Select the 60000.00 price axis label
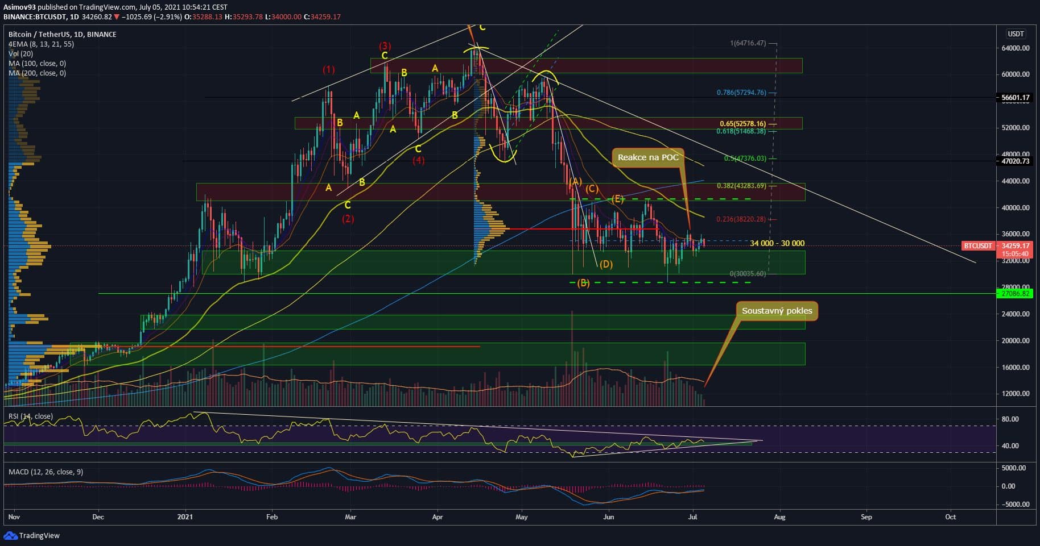Image resolution: width=1040 pixels, height=546 pixels. [x=1016, y=74]
